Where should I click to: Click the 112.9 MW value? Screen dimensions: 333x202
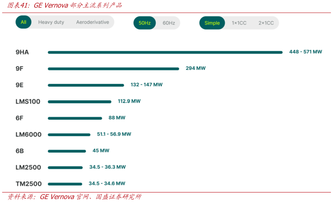(x=129, y=101)
